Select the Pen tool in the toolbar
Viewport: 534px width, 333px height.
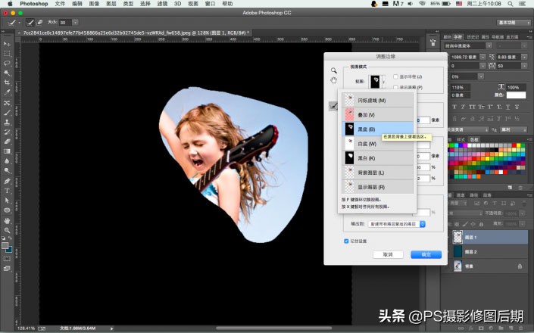point(7,182)
